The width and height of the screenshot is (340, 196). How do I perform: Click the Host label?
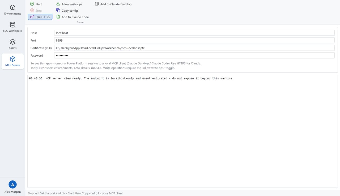click(34, 33)
